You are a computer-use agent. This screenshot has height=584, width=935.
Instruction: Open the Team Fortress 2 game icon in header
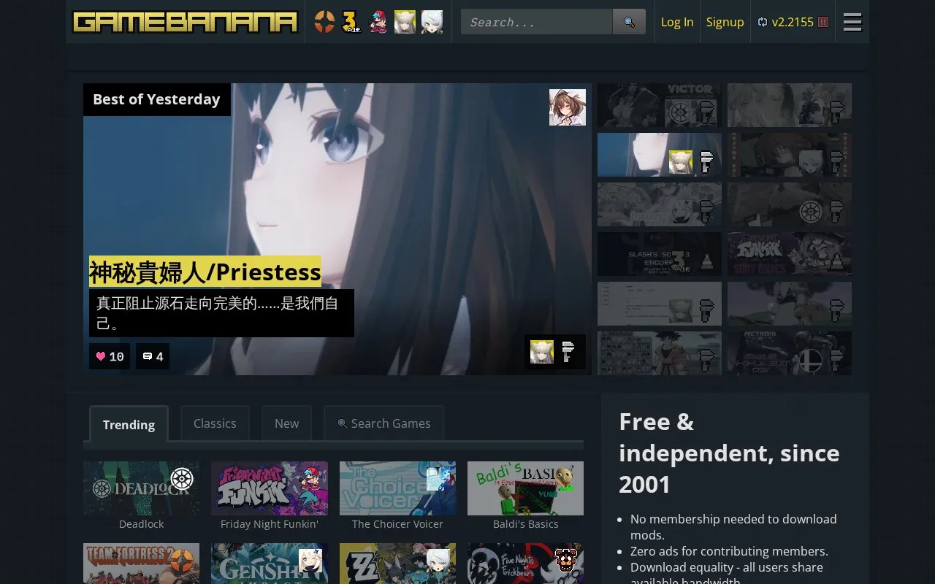coord(324,22)
